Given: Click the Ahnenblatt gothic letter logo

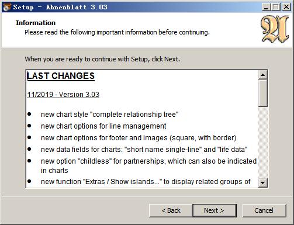Looking at the screenshot, I should point(275,29).
